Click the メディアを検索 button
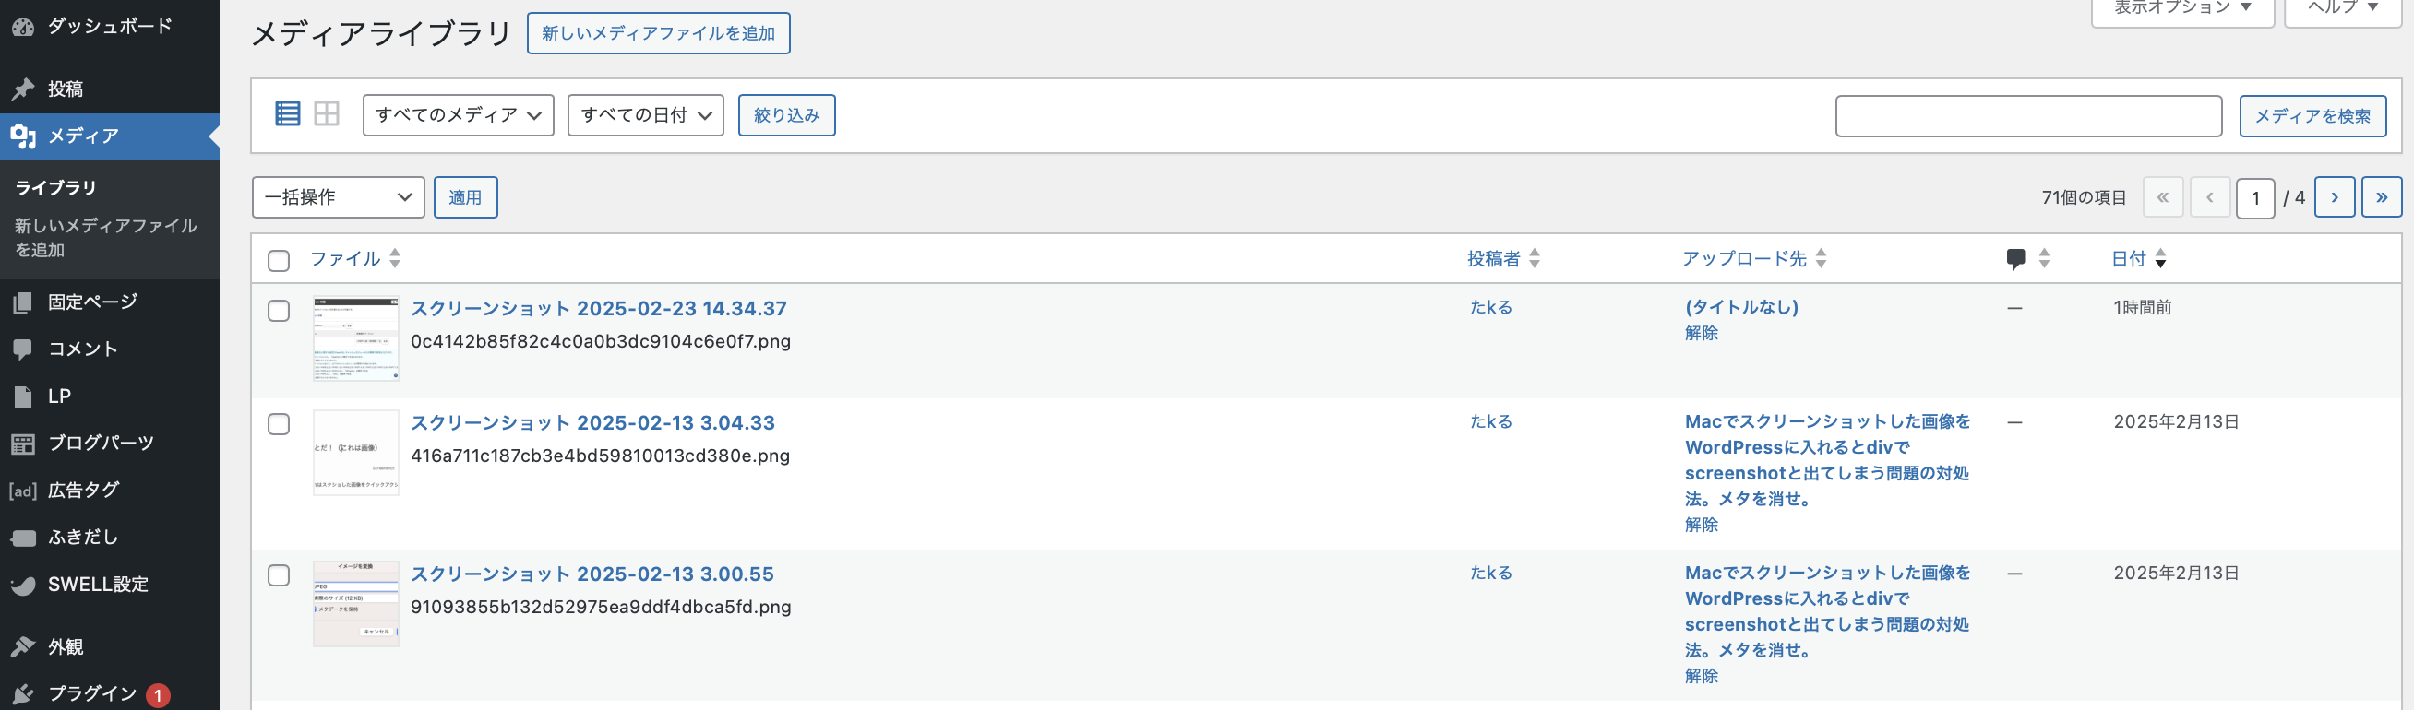2414x710 pixels. 2312,116
